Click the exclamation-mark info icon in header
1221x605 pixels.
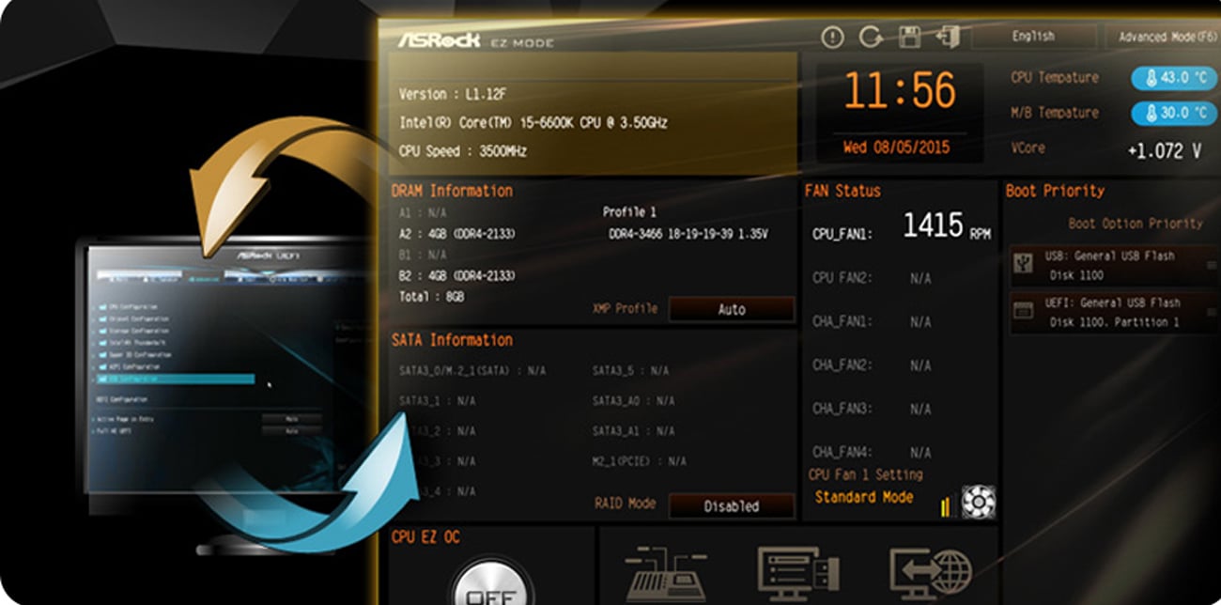(x=832, y=38)
